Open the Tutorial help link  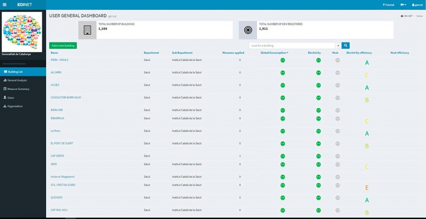coord(388,5)
